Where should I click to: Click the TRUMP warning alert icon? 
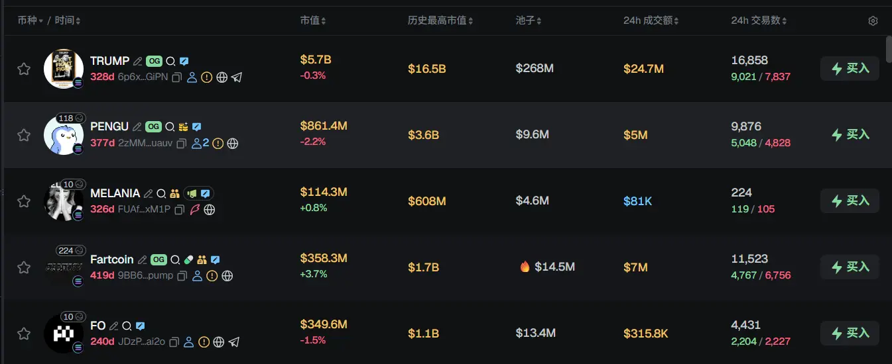tap(207, 77)
